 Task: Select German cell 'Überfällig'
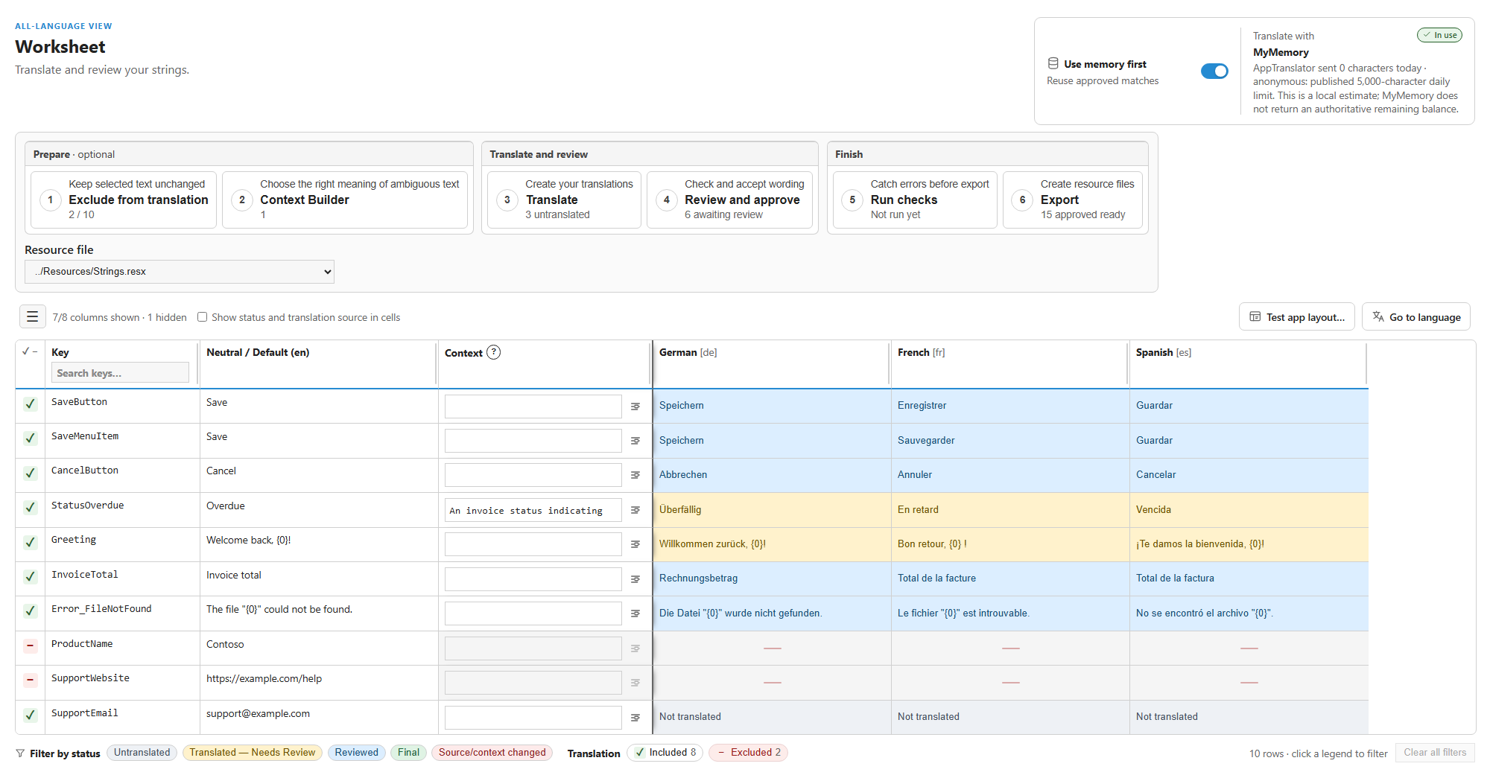tap(772, 510)
